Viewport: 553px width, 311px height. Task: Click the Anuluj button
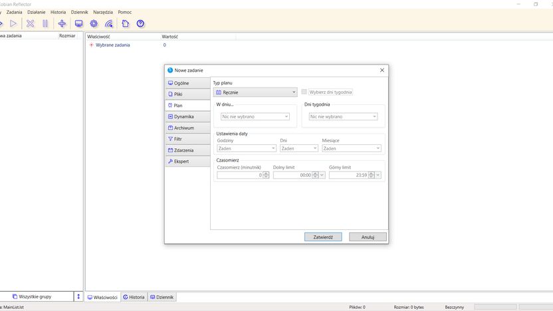(x=368, y=237)
